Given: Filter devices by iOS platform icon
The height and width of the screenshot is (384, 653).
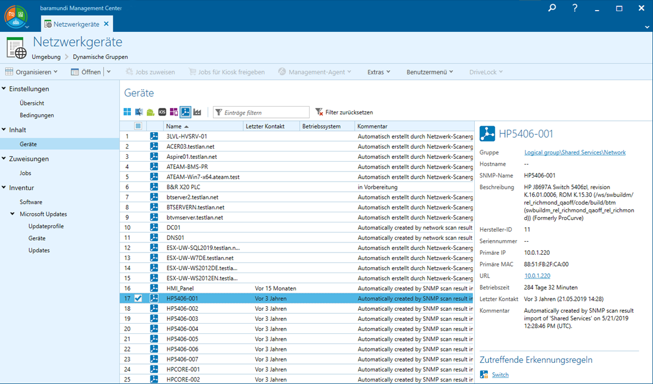Looking at the screenshot, I should pos(162,112).
